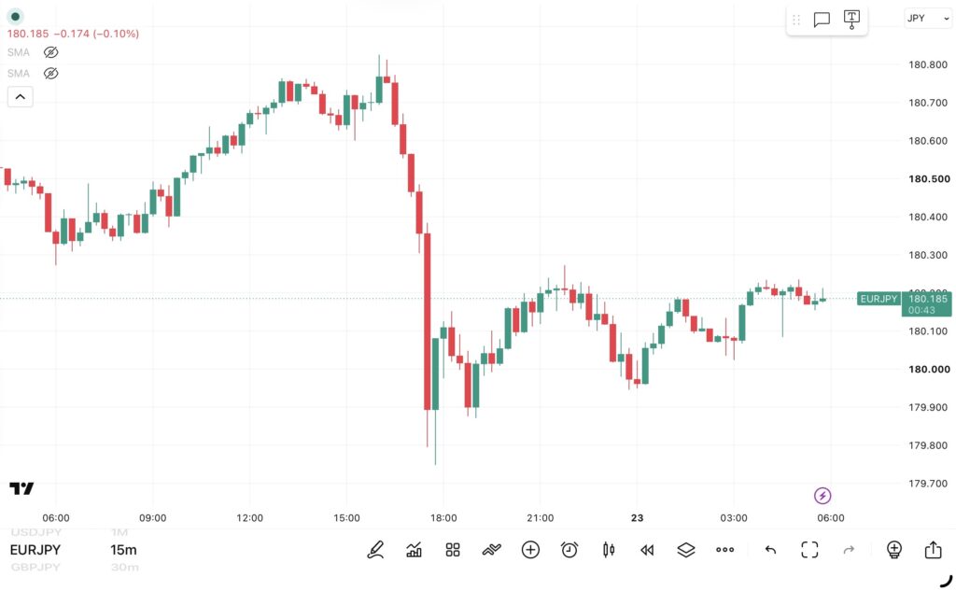The image size is (956, 591).
Task: Undo the last action with the arrow
Action: 770,550
